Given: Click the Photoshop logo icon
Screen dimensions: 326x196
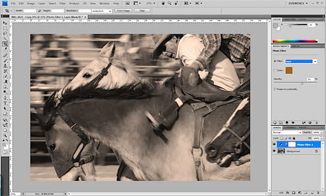Looking at the screenshot, I should pyautogui.click(x=5, y=3).
